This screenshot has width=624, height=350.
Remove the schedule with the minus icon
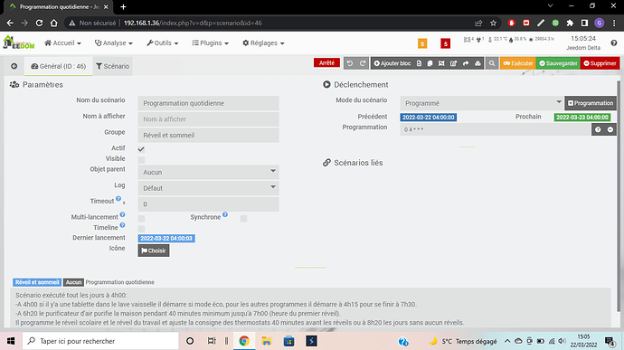point(610,130)
